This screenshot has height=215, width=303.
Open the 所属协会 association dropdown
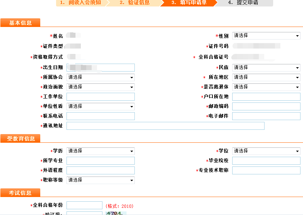point(100,77)
